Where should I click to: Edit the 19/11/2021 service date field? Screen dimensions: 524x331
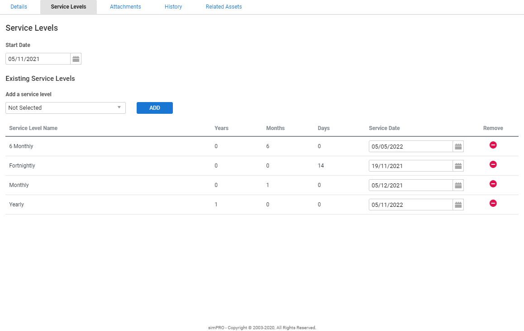coord(411,166)
